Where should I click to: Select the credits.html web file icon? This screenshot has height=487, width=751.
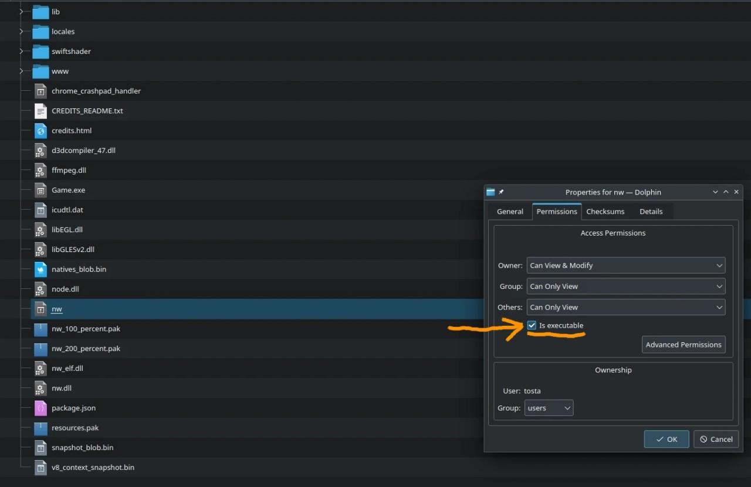[40, 131]
